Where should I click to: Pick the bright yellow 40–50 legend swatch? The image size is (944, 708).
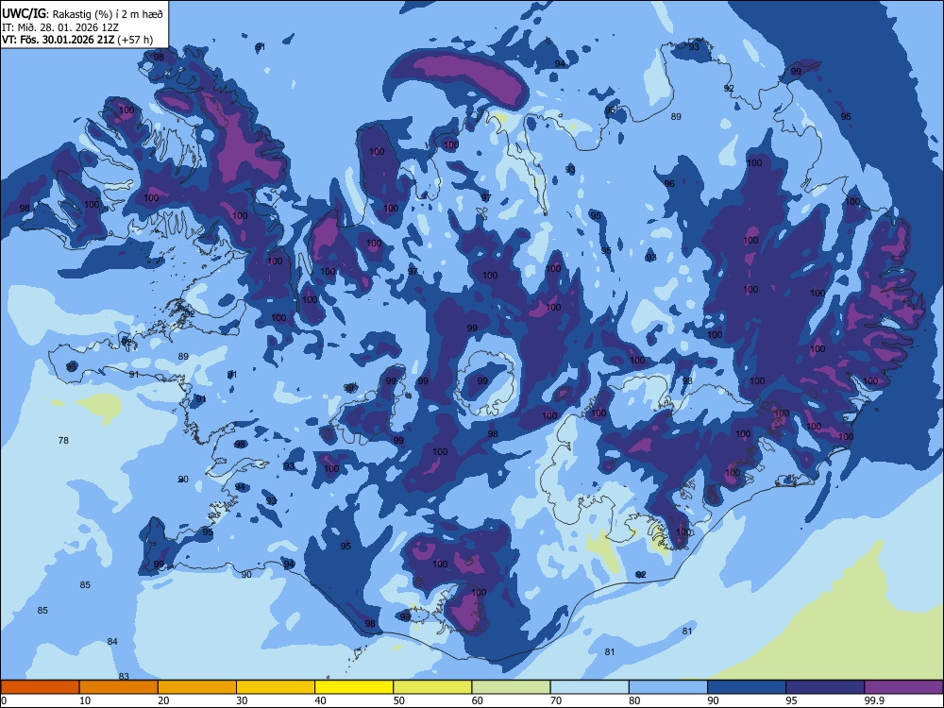354,687
